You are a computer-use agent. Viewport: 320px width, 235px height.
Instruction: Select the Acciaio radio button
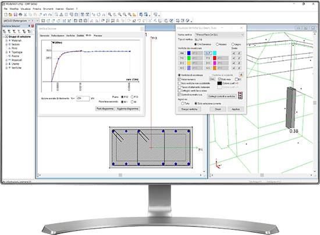pyautogui.click(x=218, y=44)
